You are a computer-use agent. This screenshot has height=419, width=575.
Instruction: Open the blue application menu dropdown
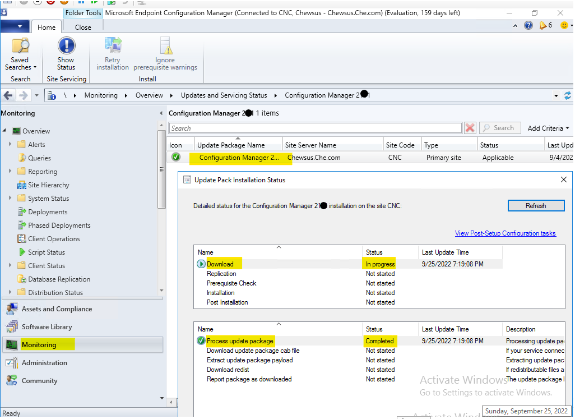(15, 27)
